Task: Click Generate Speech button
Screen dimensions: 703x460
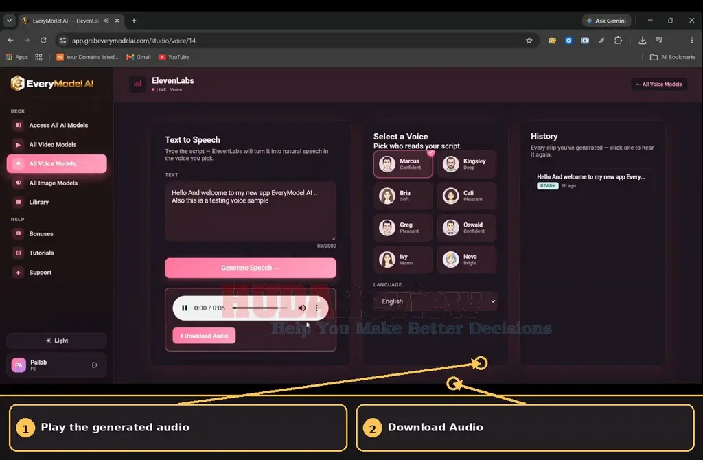Action: coord(250,268)
